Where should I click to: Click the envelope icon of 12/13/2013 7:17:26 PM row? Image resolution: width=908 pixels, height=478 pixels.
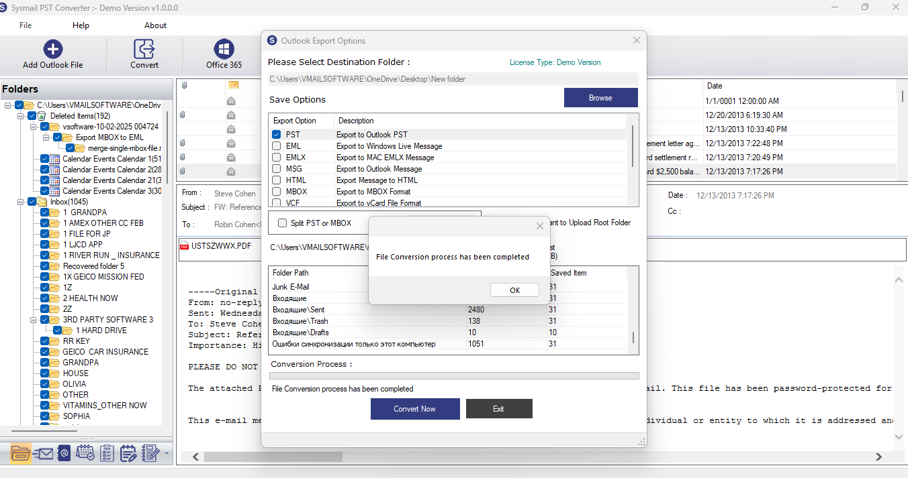point(231,172)
